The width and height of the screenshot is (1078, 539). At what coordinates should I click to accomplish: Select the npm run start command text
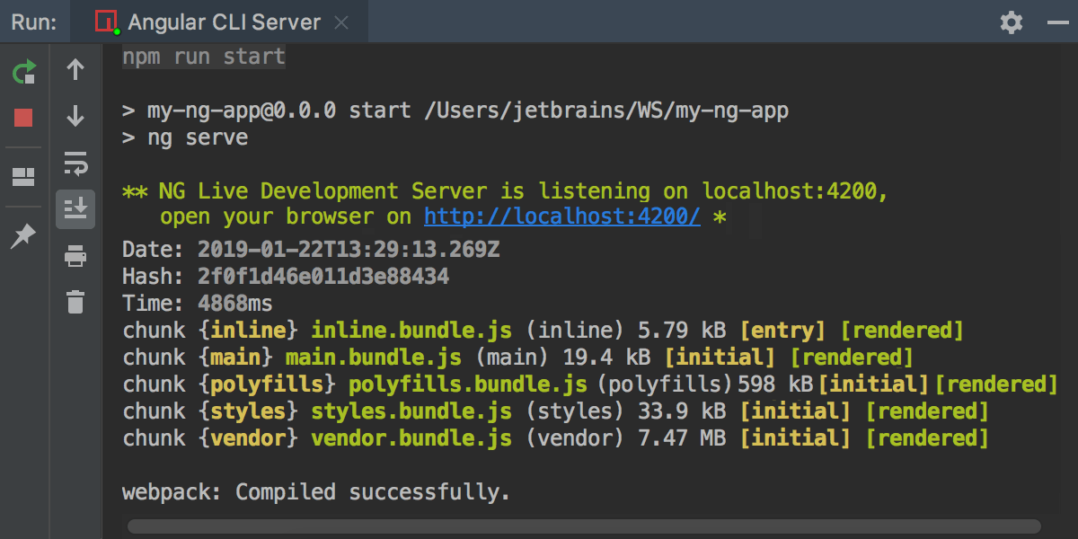point(202,56)
